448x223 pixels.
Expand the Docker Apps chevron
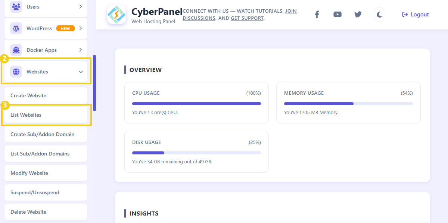pos(81,50)
